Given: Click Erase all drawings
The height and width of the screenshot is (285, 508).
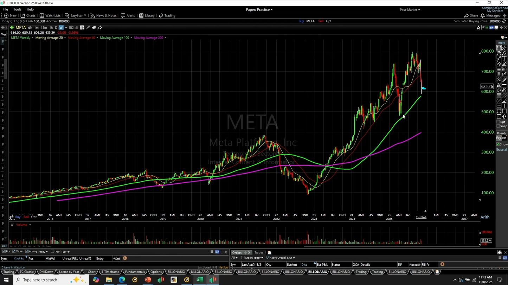Looking at the screenshot, I should coord(502,150).
